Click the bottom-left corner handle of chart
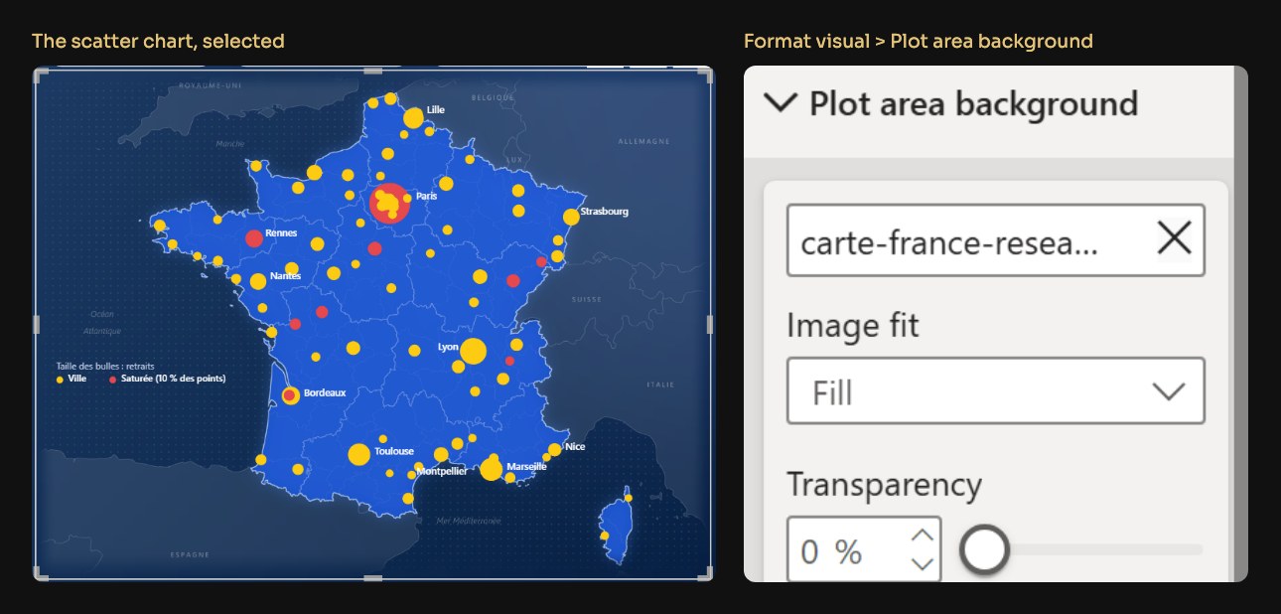The width and height of the screenshot is (1281, 614). [x=40, y=574]
